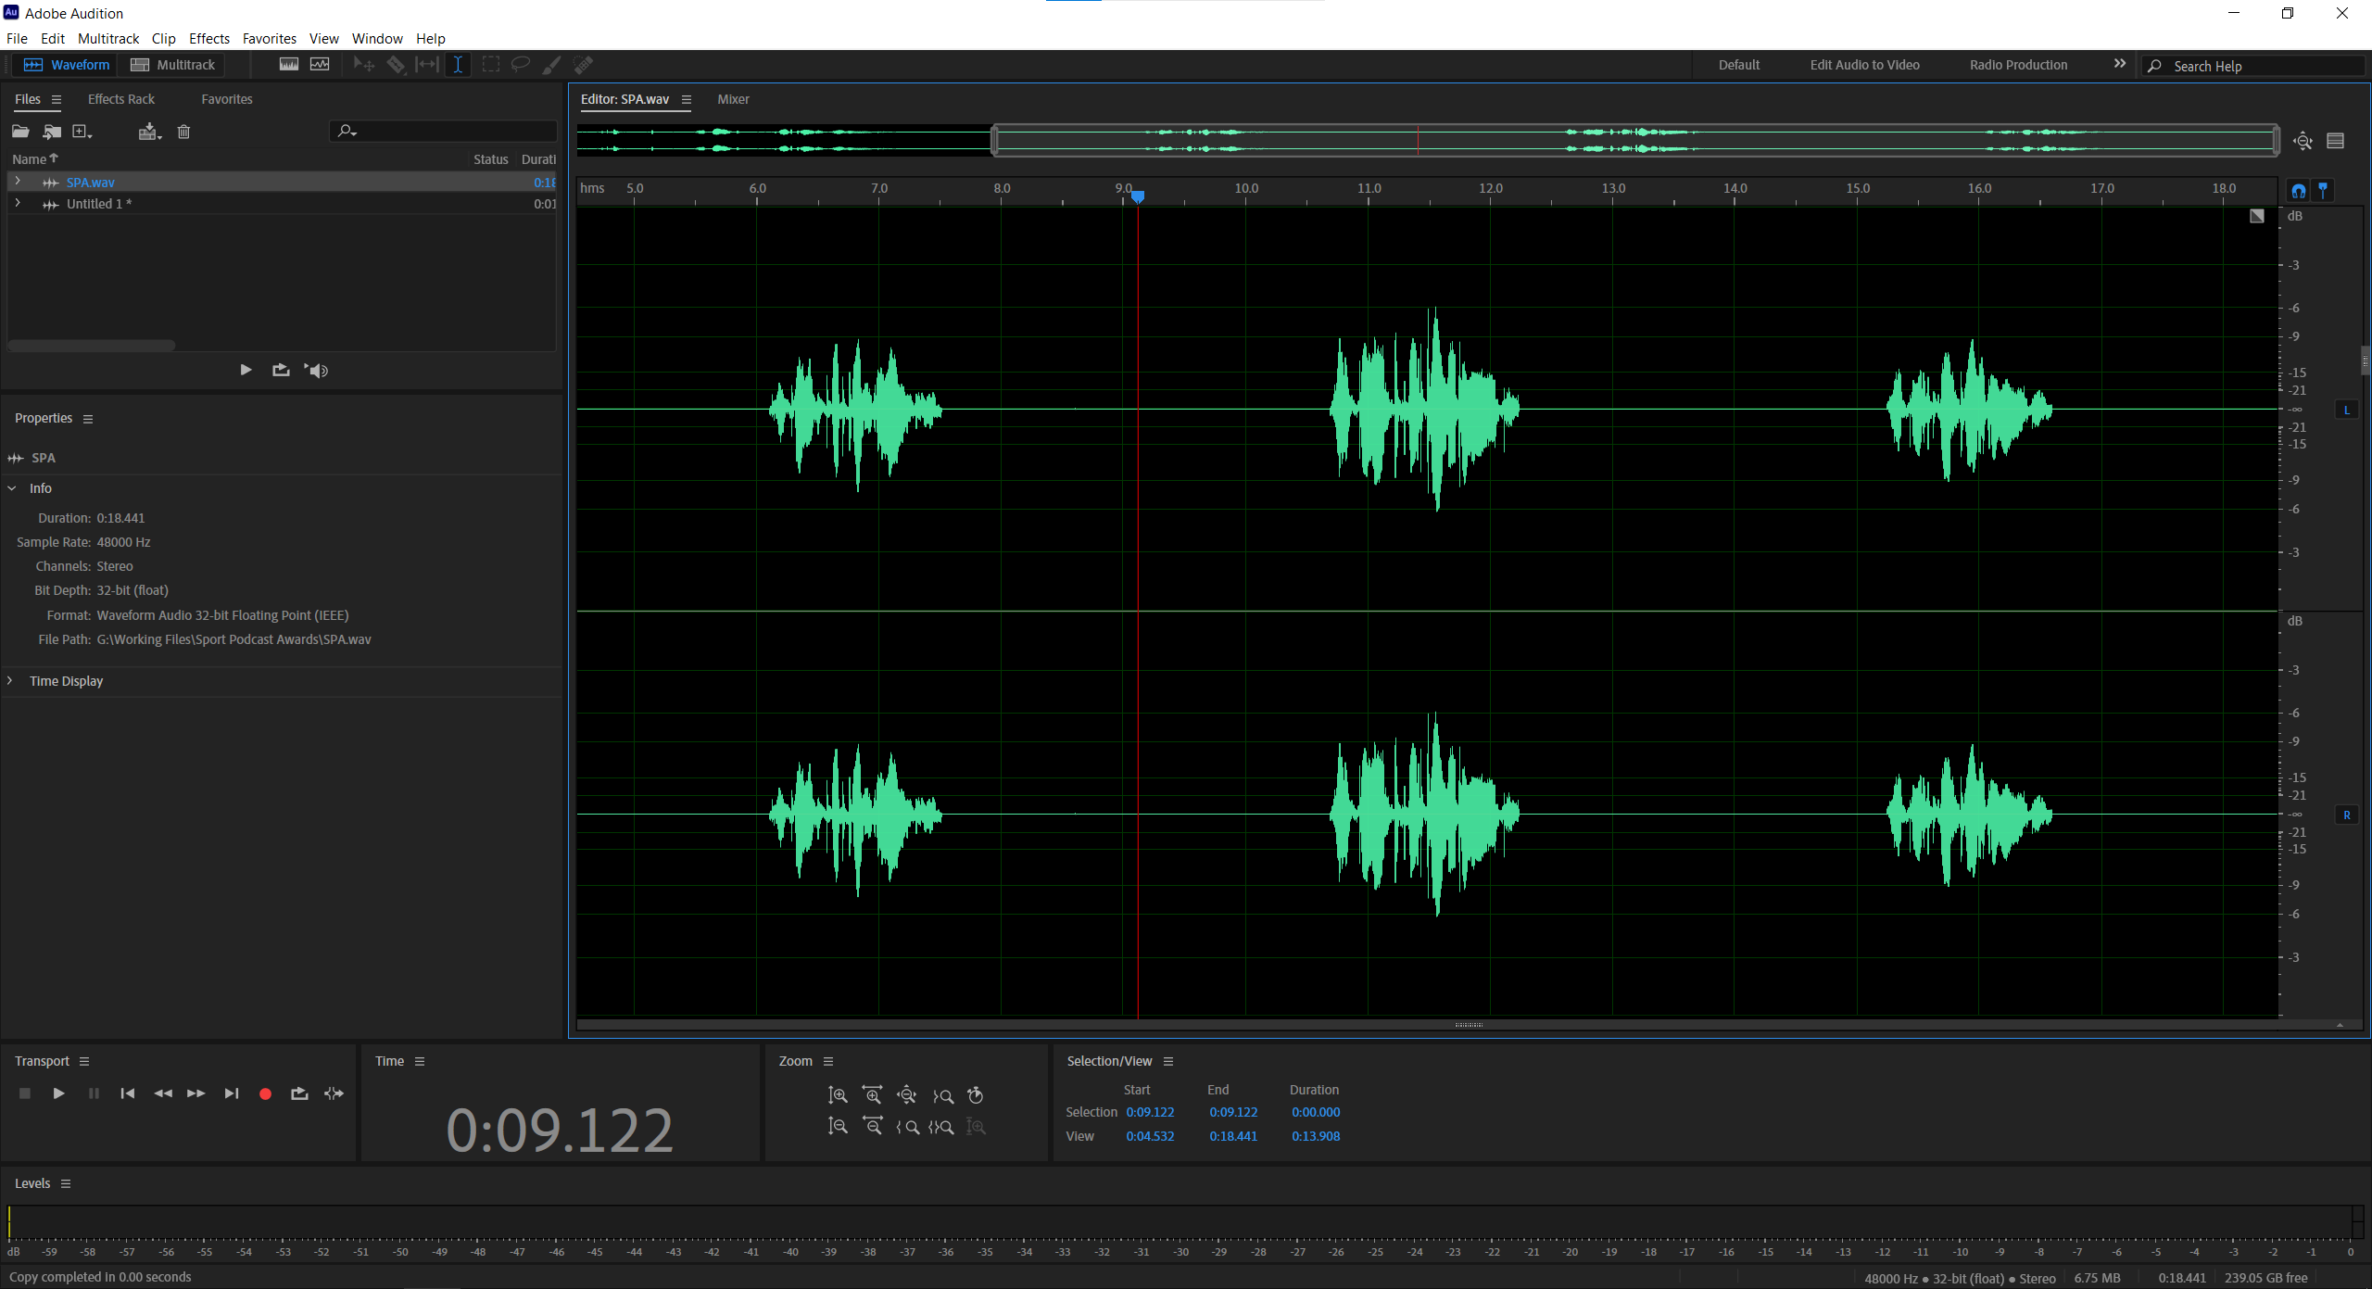Open File icon in Files panel
This screenshot has width=2372, height=1289.
[20, 132]
